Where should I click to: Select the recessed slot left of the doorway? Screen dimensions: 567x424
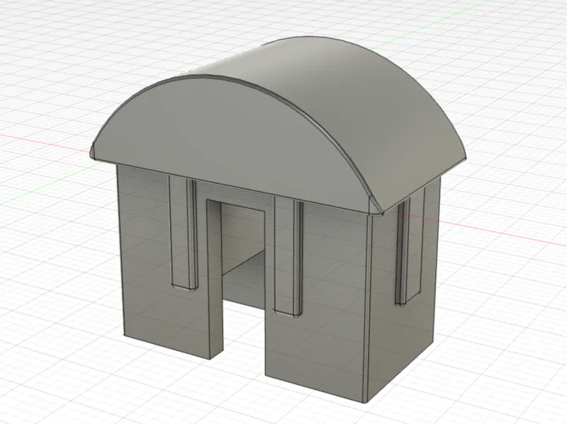click(183, 231)
